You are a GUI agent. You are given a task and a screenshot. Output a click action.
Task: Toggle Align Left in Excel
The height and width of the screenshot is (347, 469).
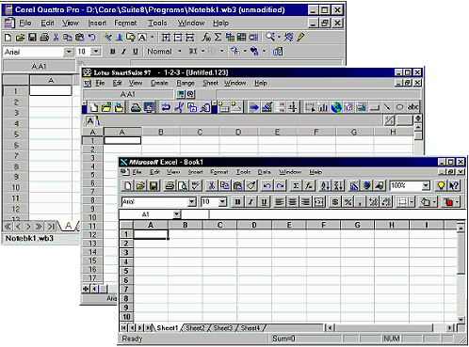(279, 202)
